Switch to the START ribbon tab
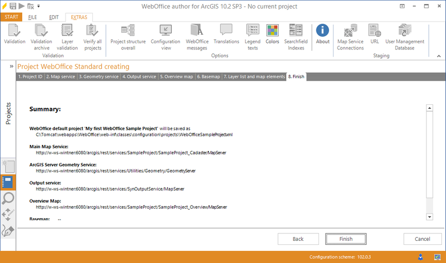 11,17
